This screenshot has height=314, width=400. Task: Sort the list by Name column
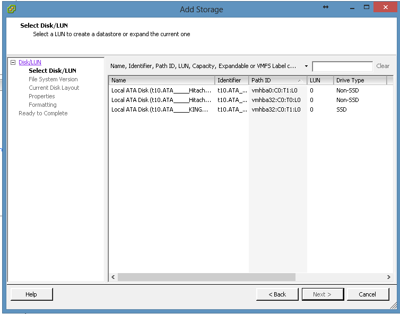click(x=161, y=80)
